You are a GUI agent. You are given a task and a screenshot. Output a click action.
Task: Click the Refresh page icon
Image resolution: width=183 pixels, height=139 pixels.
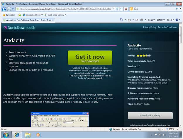(x=121, y=9)
